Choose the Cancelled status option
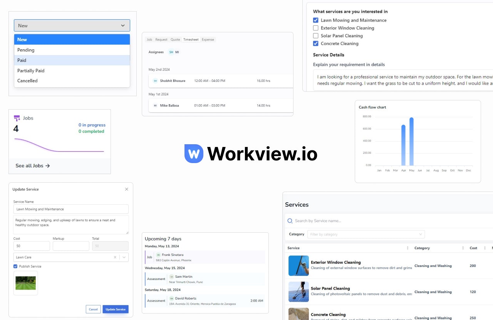Viewport: 493px width, 320px height. click(x=72, y=81)
